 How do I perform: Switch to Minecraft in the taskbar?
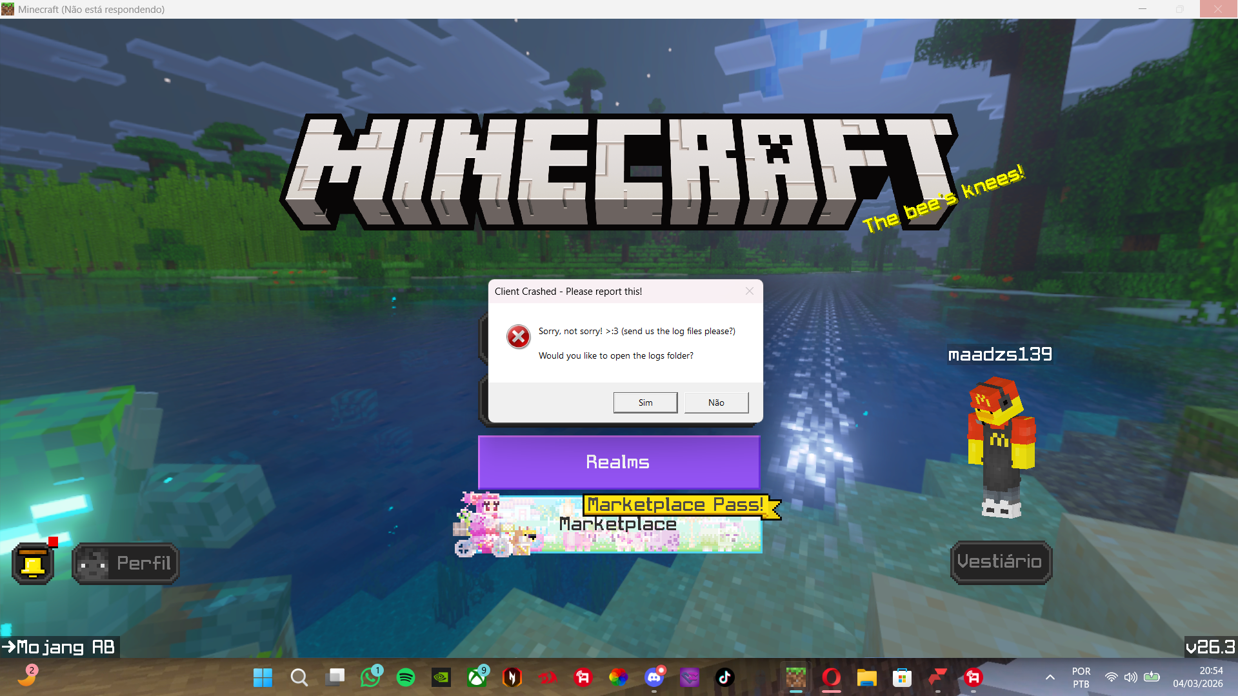796,677
